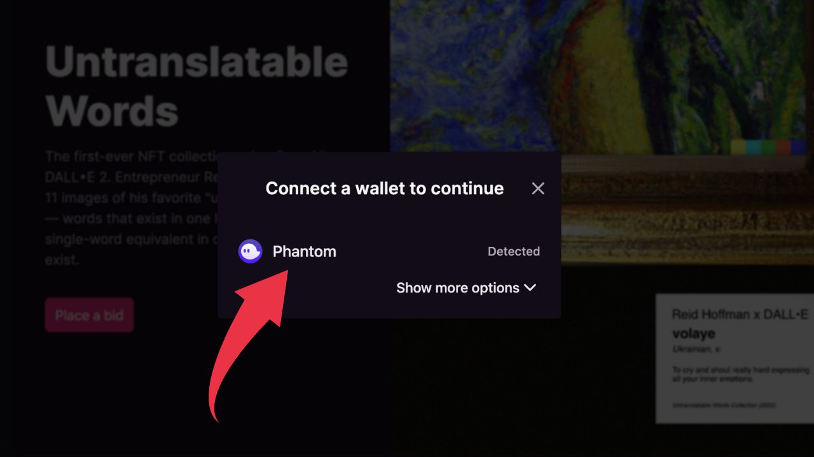The width and height of the screenshot is (814, 457).
Task: Click the green square on the painting
Action: click(x=768, y=147)
